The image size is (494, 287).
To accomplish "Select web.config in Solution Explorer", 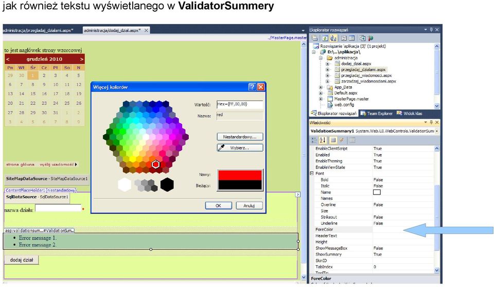I will coord(344,105).
